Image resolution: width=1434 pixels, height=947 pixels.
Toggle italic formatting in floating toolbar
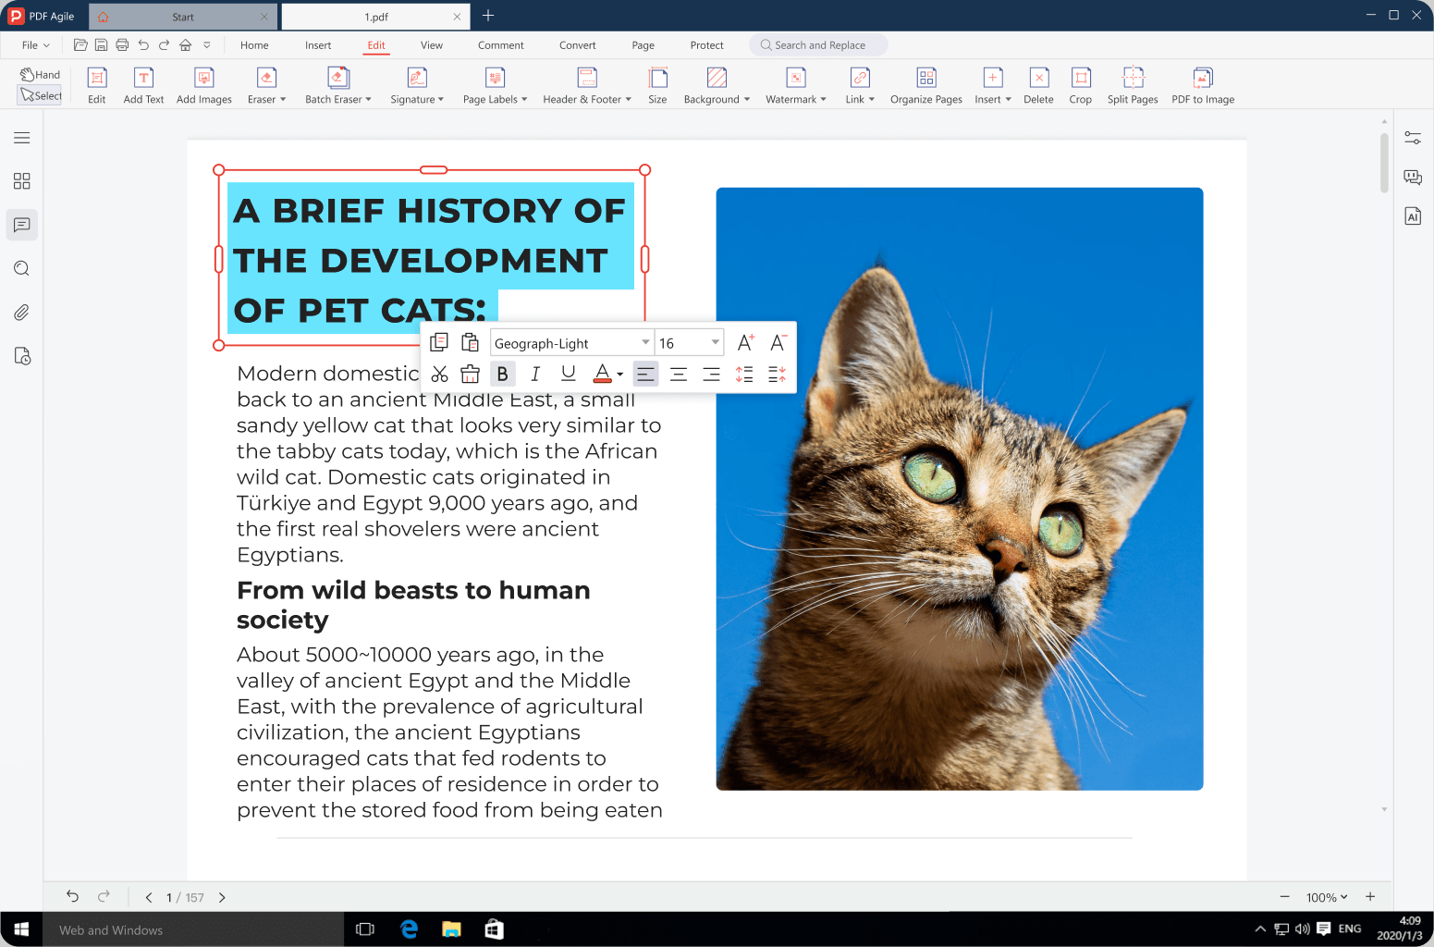click(535, 374)
